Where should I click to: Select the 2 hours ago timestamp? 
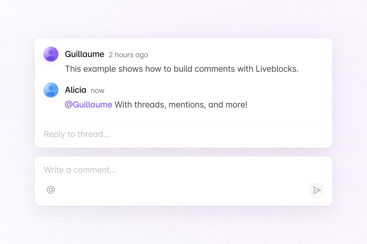click(128, 55)
